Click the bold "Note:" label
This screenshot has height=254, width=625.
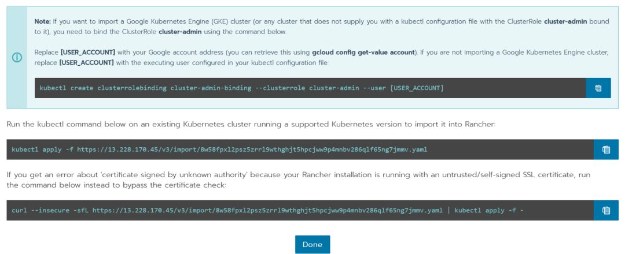coord(44,21)
